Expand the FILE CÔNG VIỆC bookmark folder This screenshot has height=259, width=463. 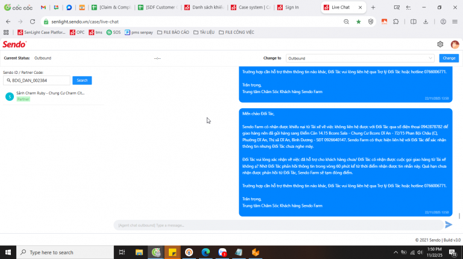coord(236,32)
